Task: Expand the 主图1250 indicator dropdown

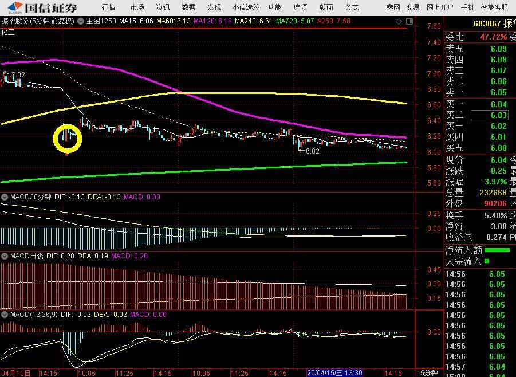Action: click(82, 21)
